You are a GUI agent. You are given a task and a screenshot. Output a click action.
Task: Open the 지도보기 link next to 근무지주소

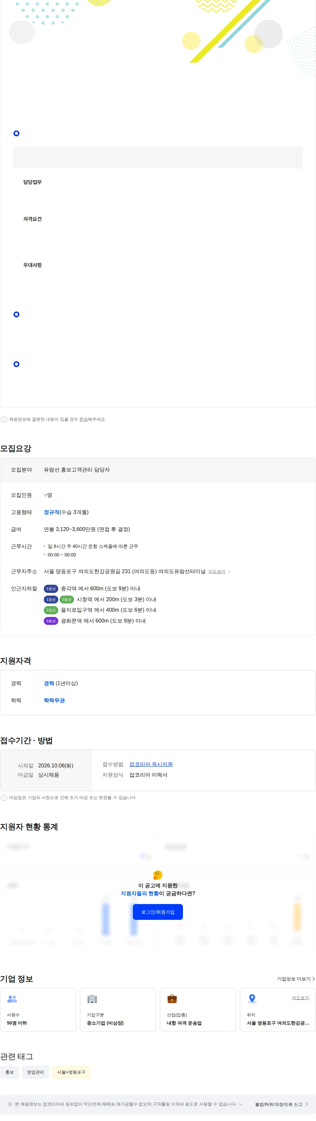[217, 572]
